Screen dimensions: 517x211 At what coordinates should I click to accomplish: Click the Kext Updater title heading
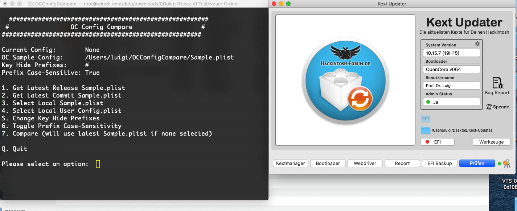464,22
